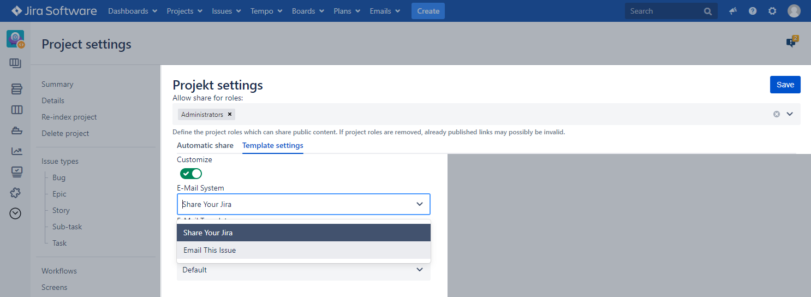Open the Boards menu in navigation
The width and height of the screenshot is (811, 297).
pyautogui.click(x=307, y=11)
